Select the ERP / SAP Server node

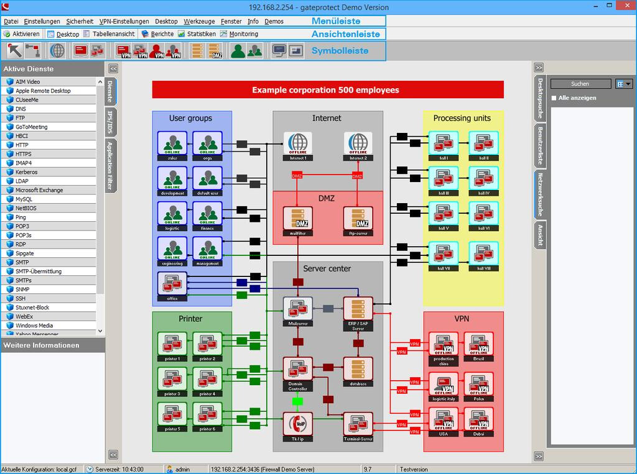click(358, 313)
